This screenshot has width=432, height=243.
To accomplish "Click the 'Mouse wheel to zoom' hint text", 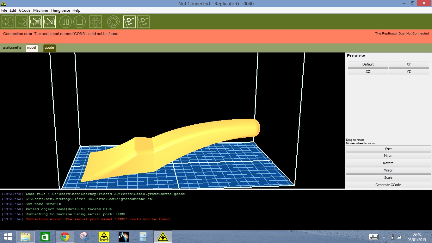I will (360, 143).
